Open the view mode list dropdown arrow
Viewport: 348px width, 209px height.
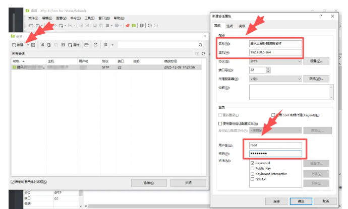pyautogui.click(x=112, y=45)
